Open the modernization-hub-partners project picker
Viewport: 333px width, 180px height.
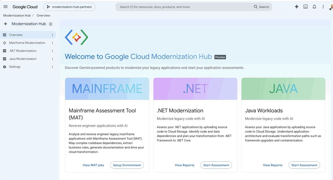[70, 7]
